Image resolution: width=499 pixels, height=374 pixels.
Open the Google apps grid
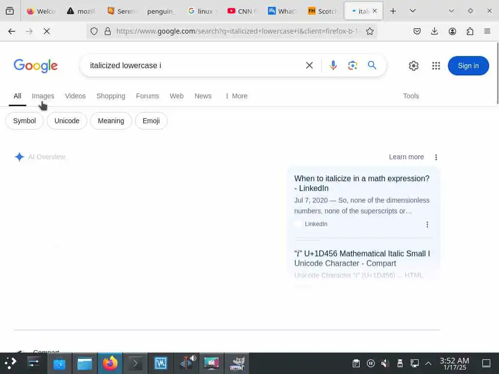coord(436,66)
